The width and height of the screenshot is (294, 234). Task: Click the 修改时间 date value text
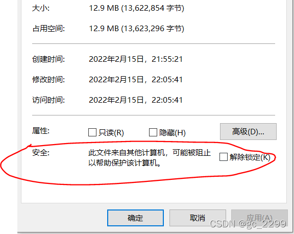(136, 80)
